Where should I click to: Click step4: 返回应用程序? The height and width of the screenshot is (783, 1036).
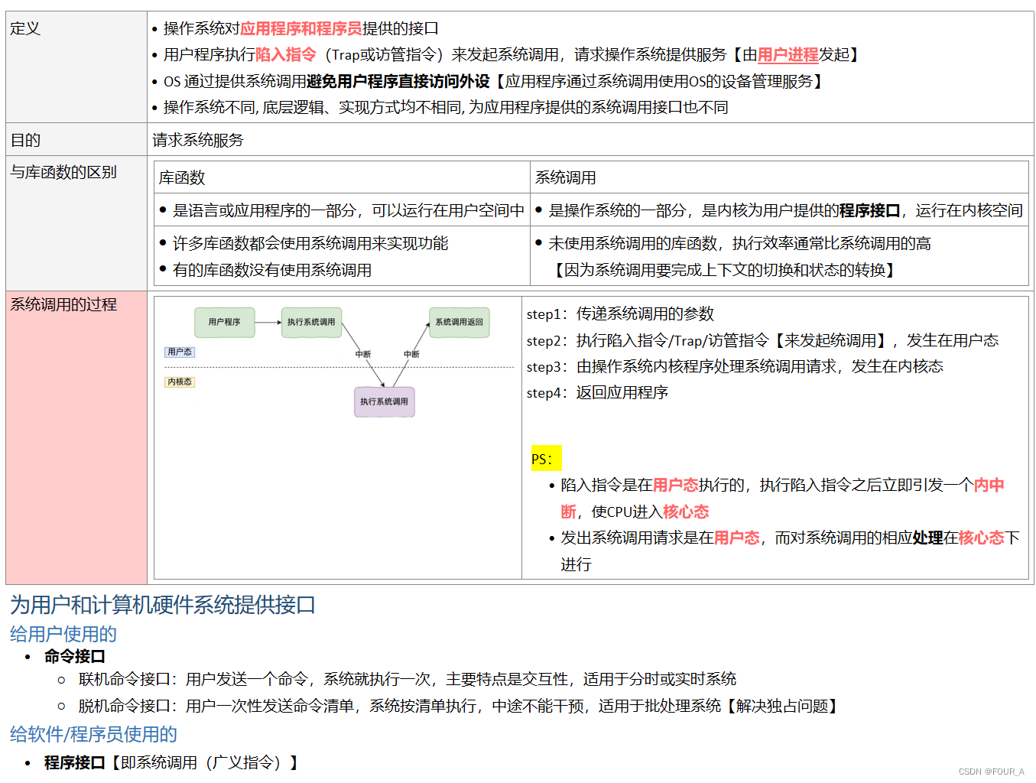[597, 392]
